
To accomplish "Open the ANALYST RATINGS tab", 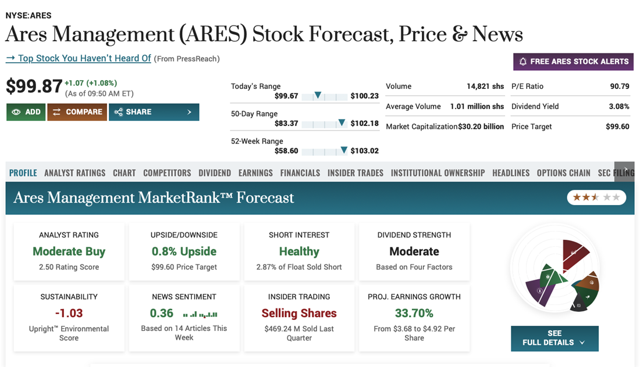I will pyautogui.click(x=74, y=173).
